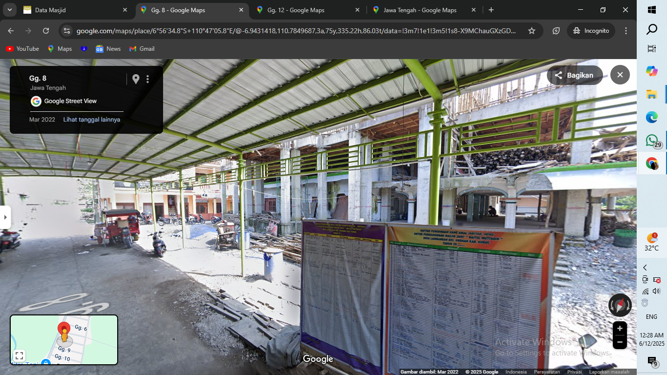Switch to the Data Masjid tab
The image size is (667, 375).
click(x=75, y=10)
